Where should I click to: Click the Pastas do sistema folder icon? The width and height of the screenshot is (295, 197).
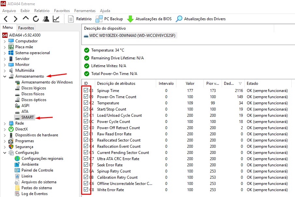coord(17,188)
